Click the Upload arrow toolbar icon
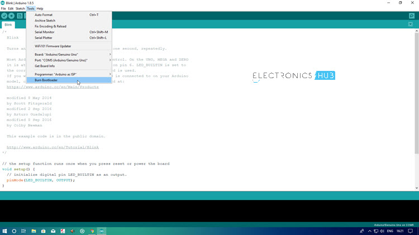 (12, 16)
